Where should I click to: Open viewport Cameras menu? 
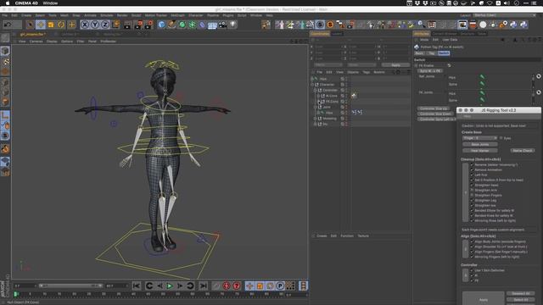tap(36, 42)
